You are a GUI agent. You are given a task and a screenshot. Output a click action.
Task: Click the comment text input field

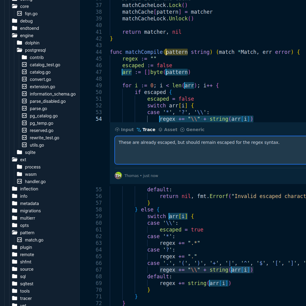[210, 150]
